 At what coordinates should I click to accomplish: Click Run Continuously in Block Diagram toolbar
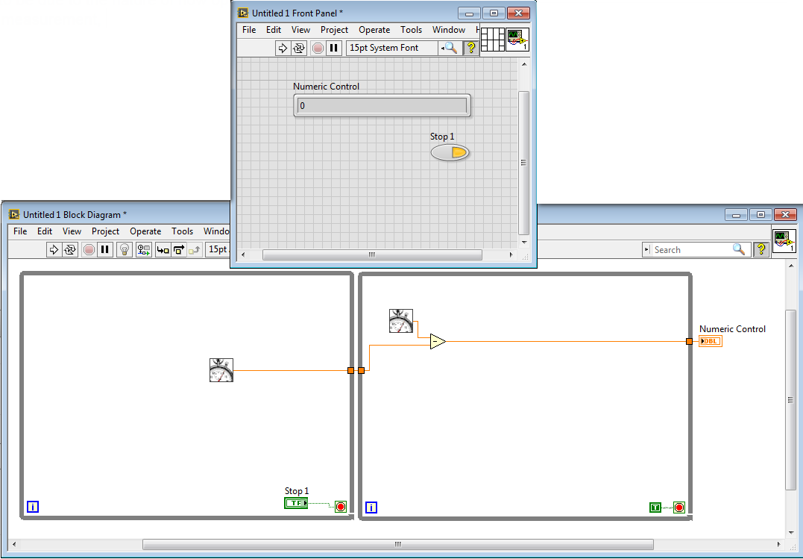[x=69, y=250]
